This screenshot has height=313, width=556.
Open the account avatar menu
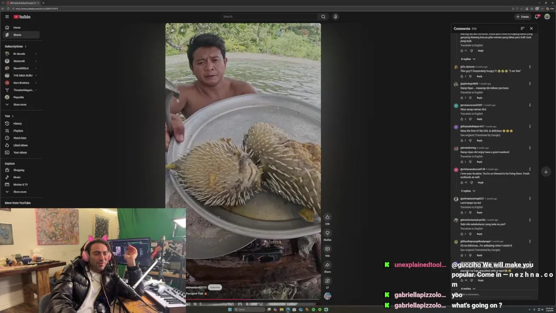coord(547,17)
